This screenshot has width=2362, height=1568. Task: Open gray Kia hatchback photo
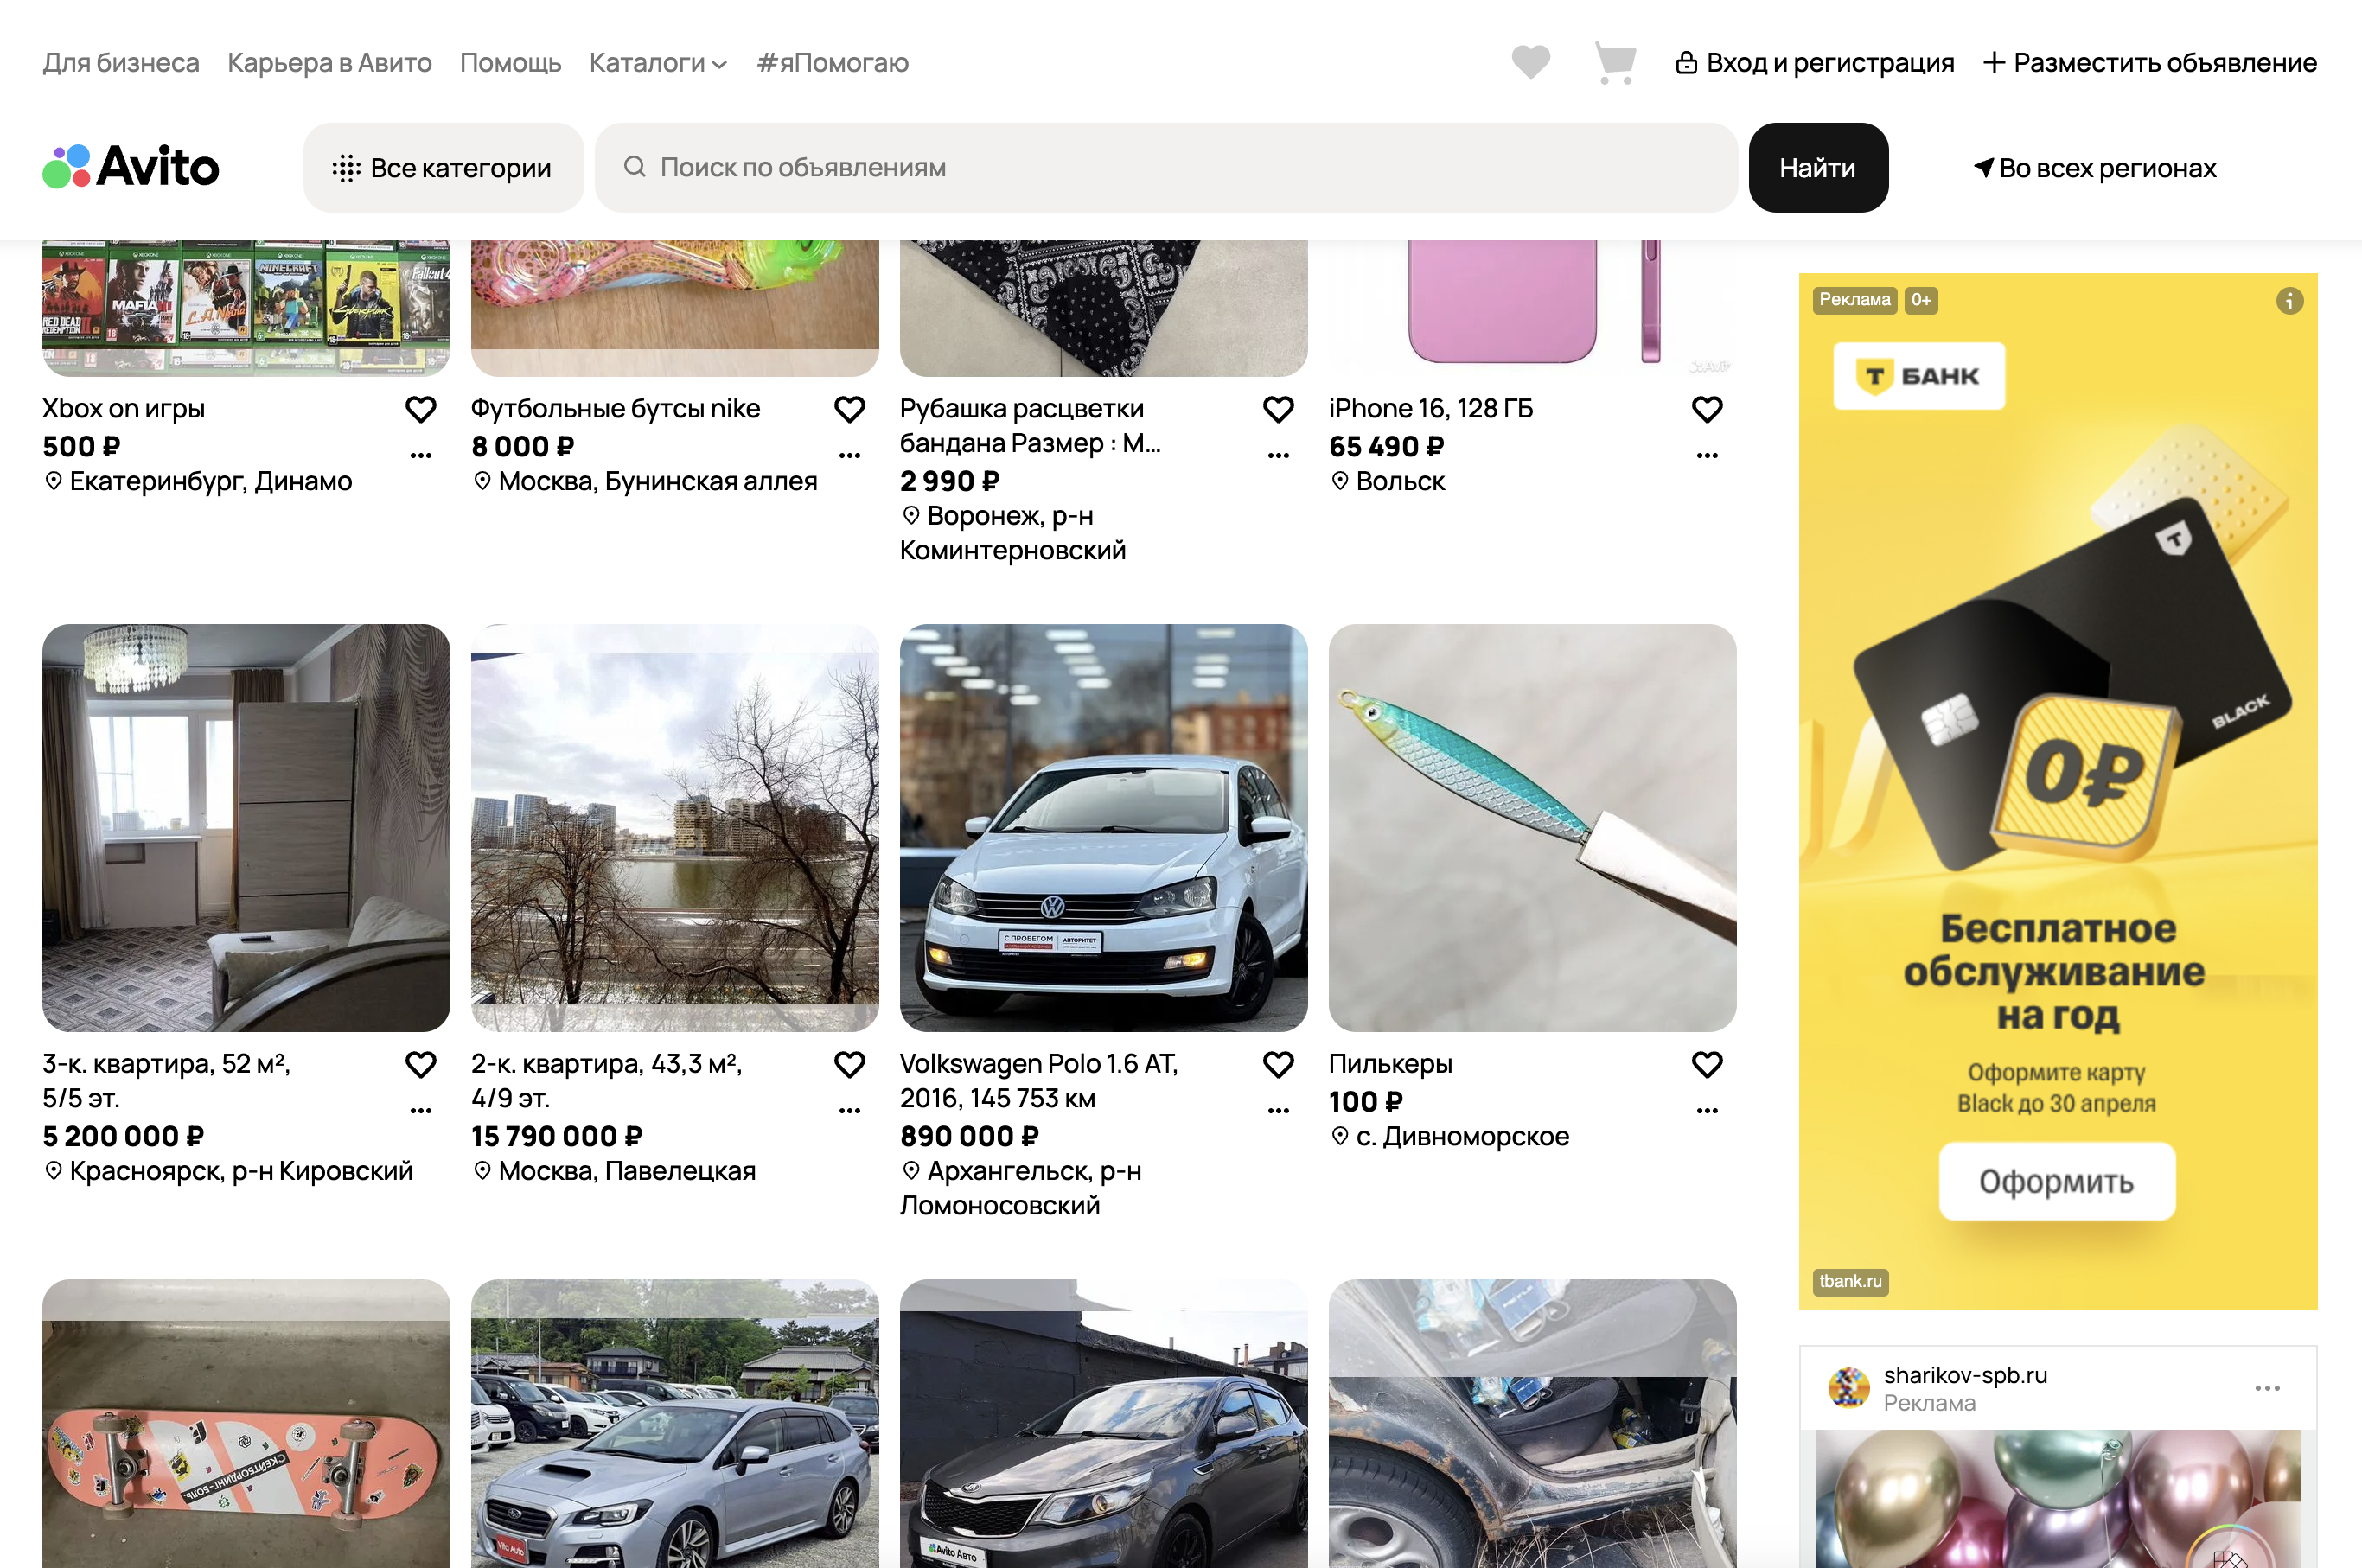pos(1103,1424)
